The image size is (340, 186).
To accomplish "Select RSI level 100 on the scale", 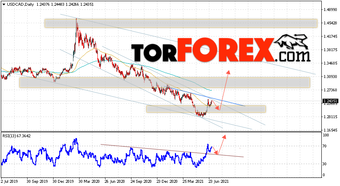I will (326, 135).
